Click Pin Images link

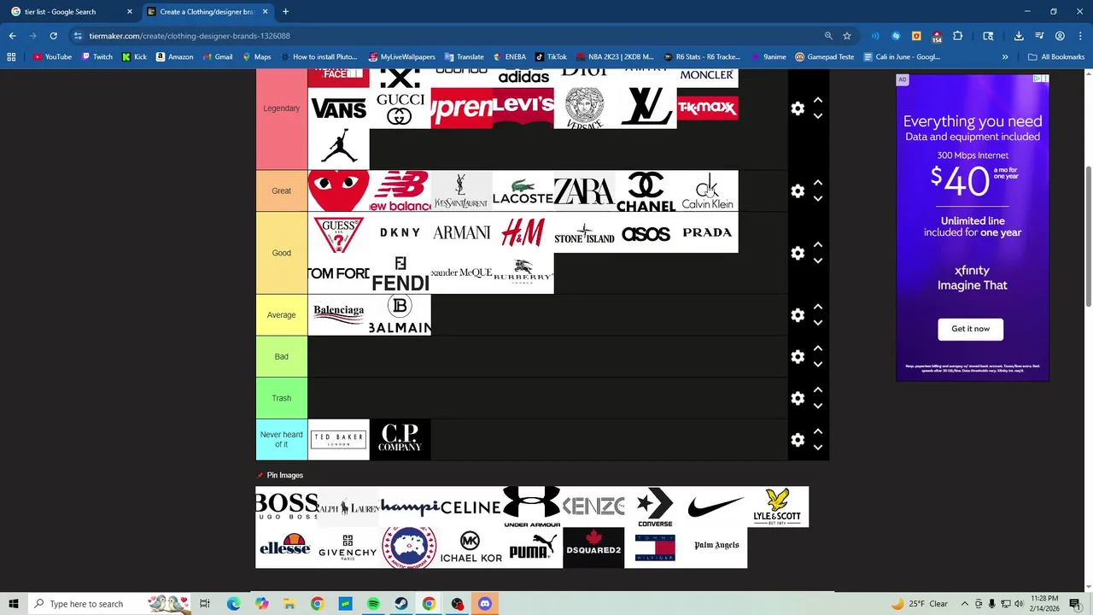click(284, 475)
